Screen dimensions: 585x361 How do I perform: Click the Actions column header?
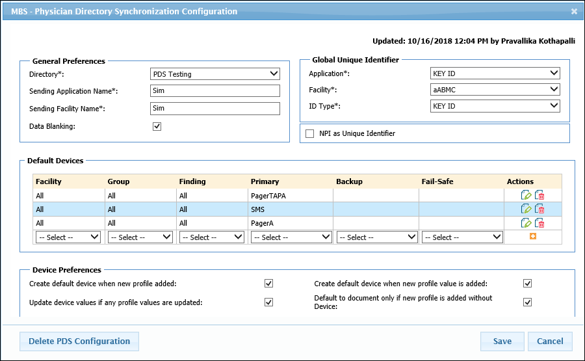coord(520,181)
